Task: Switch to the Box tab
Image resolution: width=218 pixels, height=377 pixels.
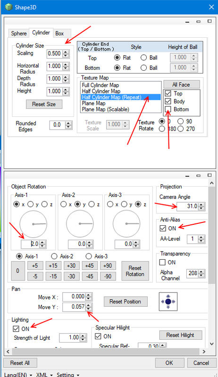Action: click(x=59, y=33)
